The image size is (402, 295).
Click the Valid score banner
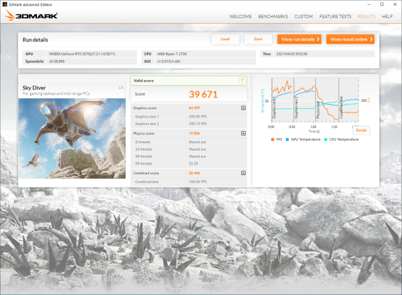point(188,81)
